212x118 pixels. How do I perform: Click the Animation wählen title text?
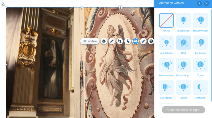[171, 3]
